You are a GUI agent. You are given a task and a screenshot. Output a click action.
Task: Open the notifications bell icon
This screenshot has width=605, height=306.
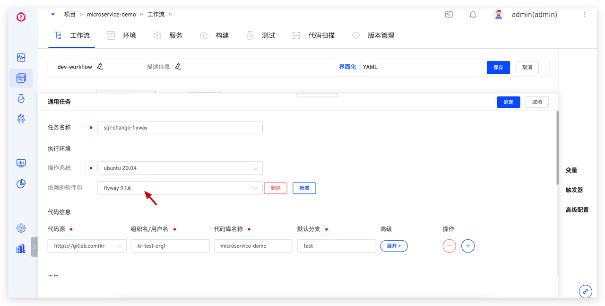473,15
